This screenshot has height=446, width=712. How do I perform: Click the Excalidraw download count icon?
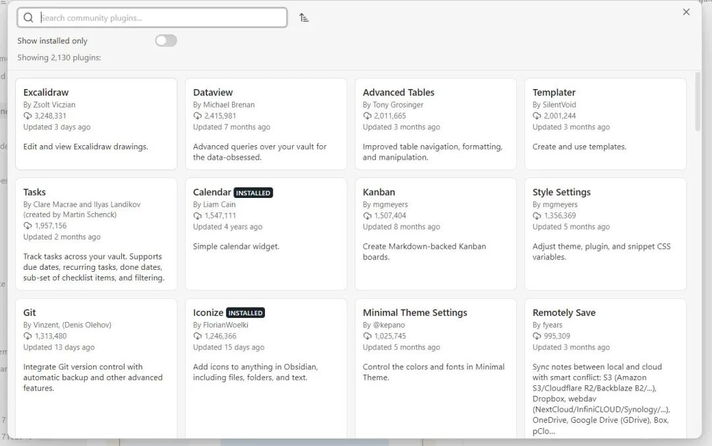(28, 115)
